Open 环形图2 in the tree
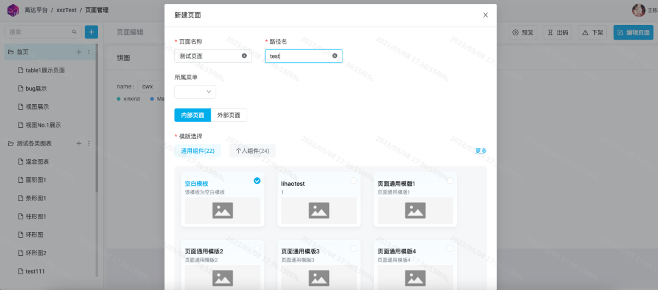This screenshot has height=290, width=658. [x=36, y=253]
